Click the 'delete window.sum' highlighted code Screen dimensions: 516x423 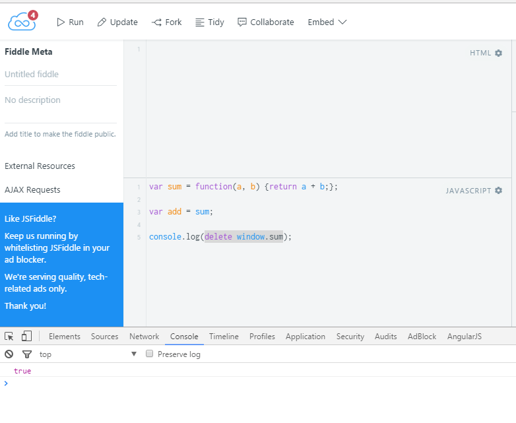tap(243, 237)
